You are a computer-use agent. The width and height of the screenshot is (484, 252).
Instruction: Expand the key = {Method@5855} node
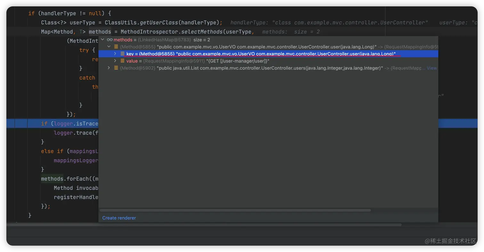(x=115, y=54)
